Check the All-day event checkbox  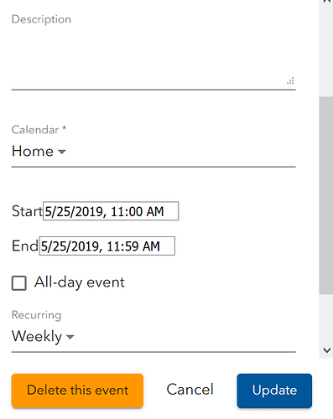(19, 283)
